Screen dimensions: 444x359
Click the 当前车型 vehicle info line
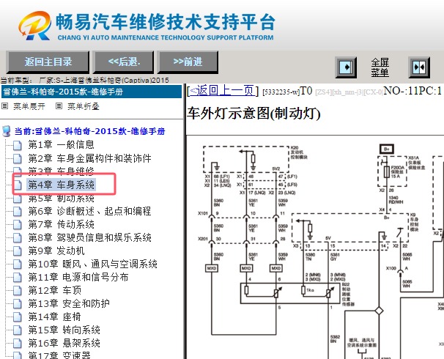pos(85,80)
